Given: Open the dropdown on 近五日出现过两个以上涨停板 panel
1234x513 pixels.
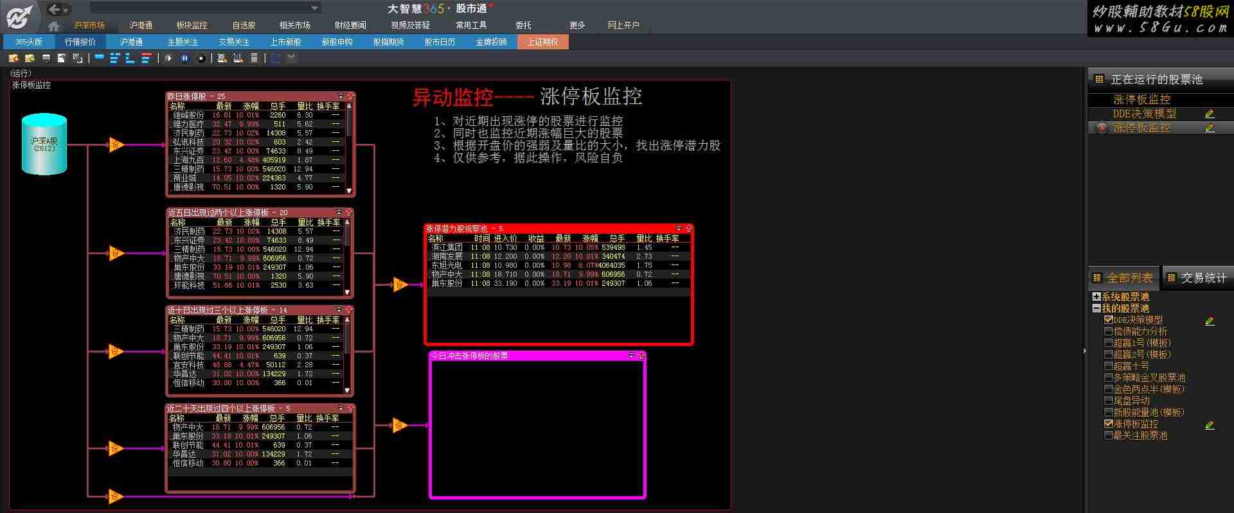Looking at the screenshot, I should (339, 212).
